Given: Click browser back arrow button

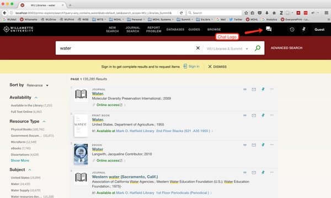Looking at the screenshot, I should pos(4,13).
